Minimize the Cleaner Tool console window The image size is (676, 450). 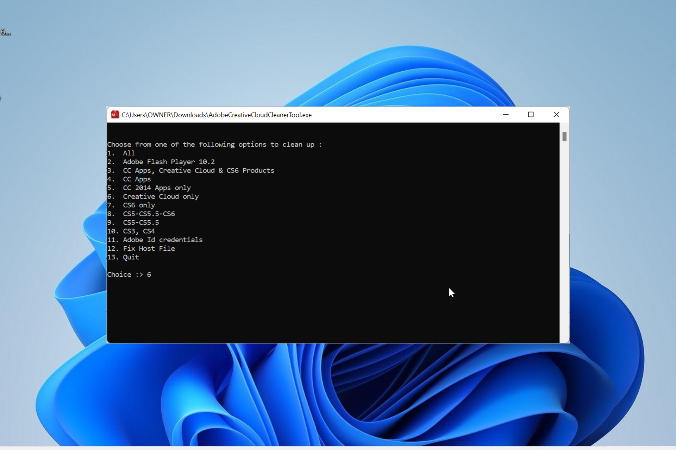506,115
